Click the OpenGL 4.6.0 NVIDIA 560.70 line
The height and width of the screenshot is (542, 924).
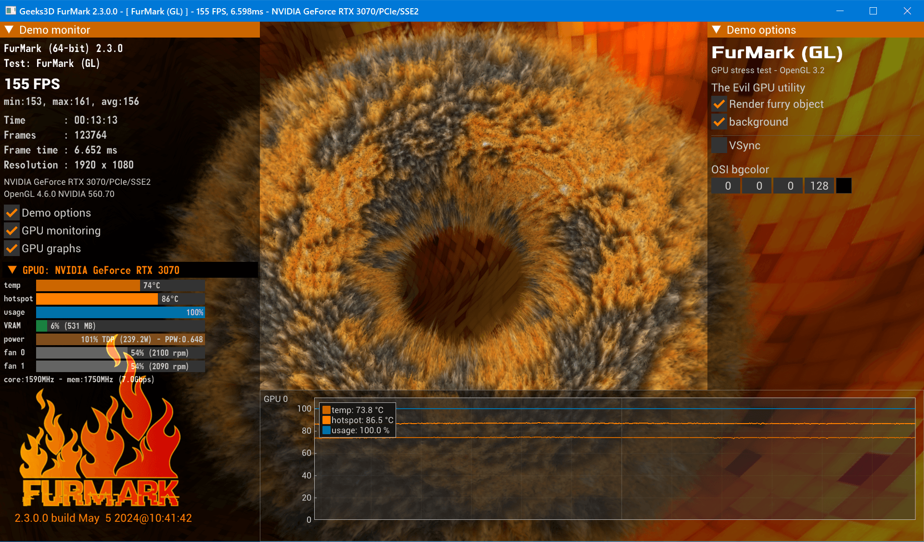coord(59,194)
